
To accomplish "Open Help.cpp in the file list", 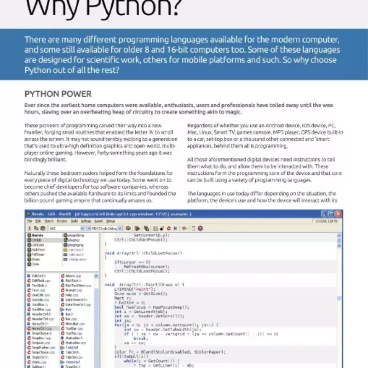I will (69, 295).
